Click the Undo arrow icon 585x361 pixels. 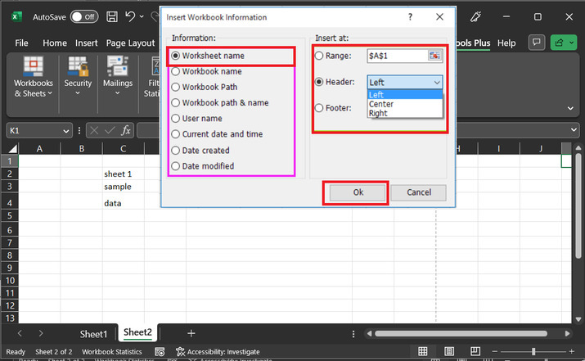coord(130,16)
